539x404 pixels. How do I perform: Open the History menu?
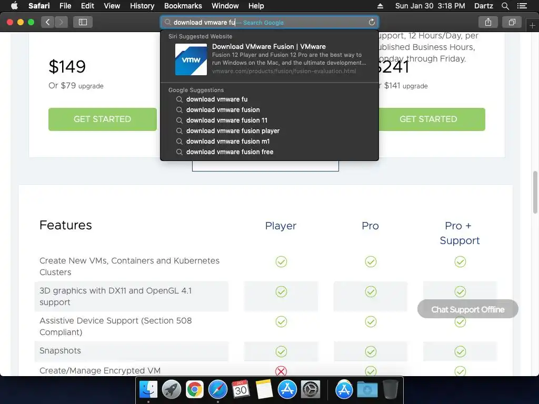(x=142, y=6)
